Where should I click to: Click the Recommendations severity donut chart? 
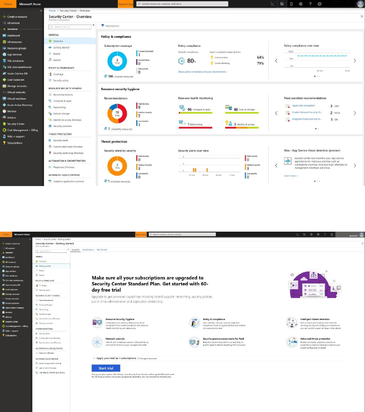(x=117, y=114)
